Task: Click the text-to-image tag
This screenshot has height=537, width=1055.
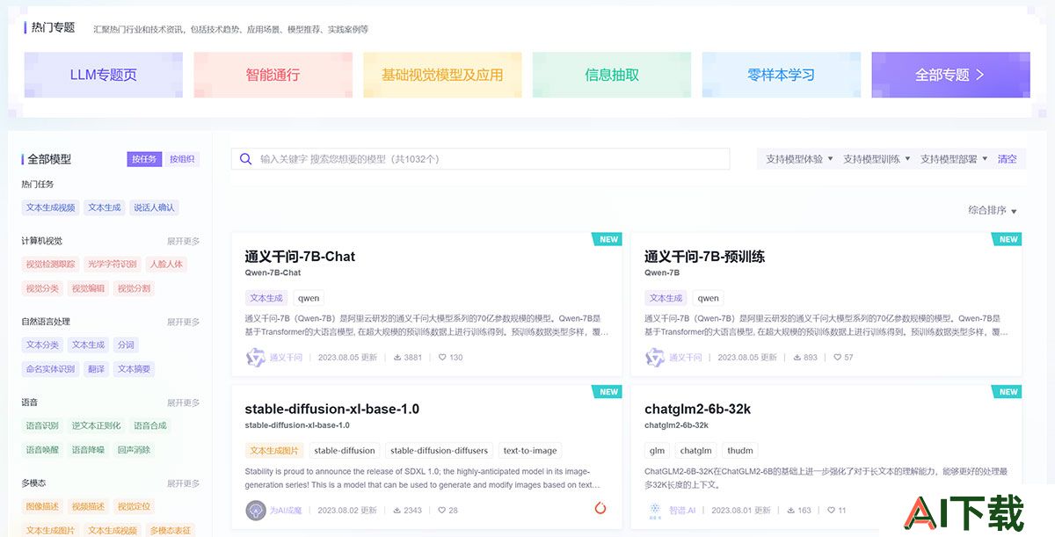Action: click(x=530, y=451)
